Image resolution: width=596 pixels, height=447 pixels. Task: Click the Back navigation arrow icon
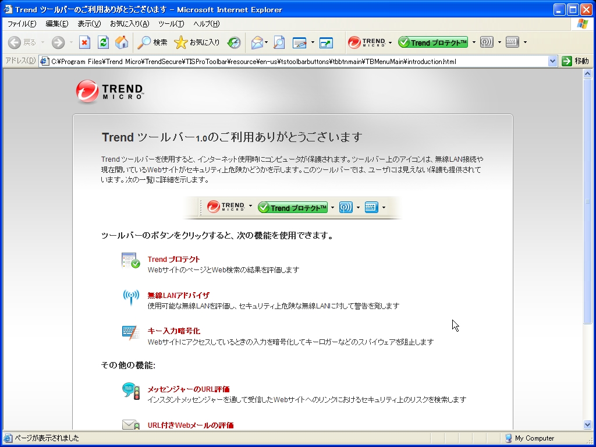(15, 42)
